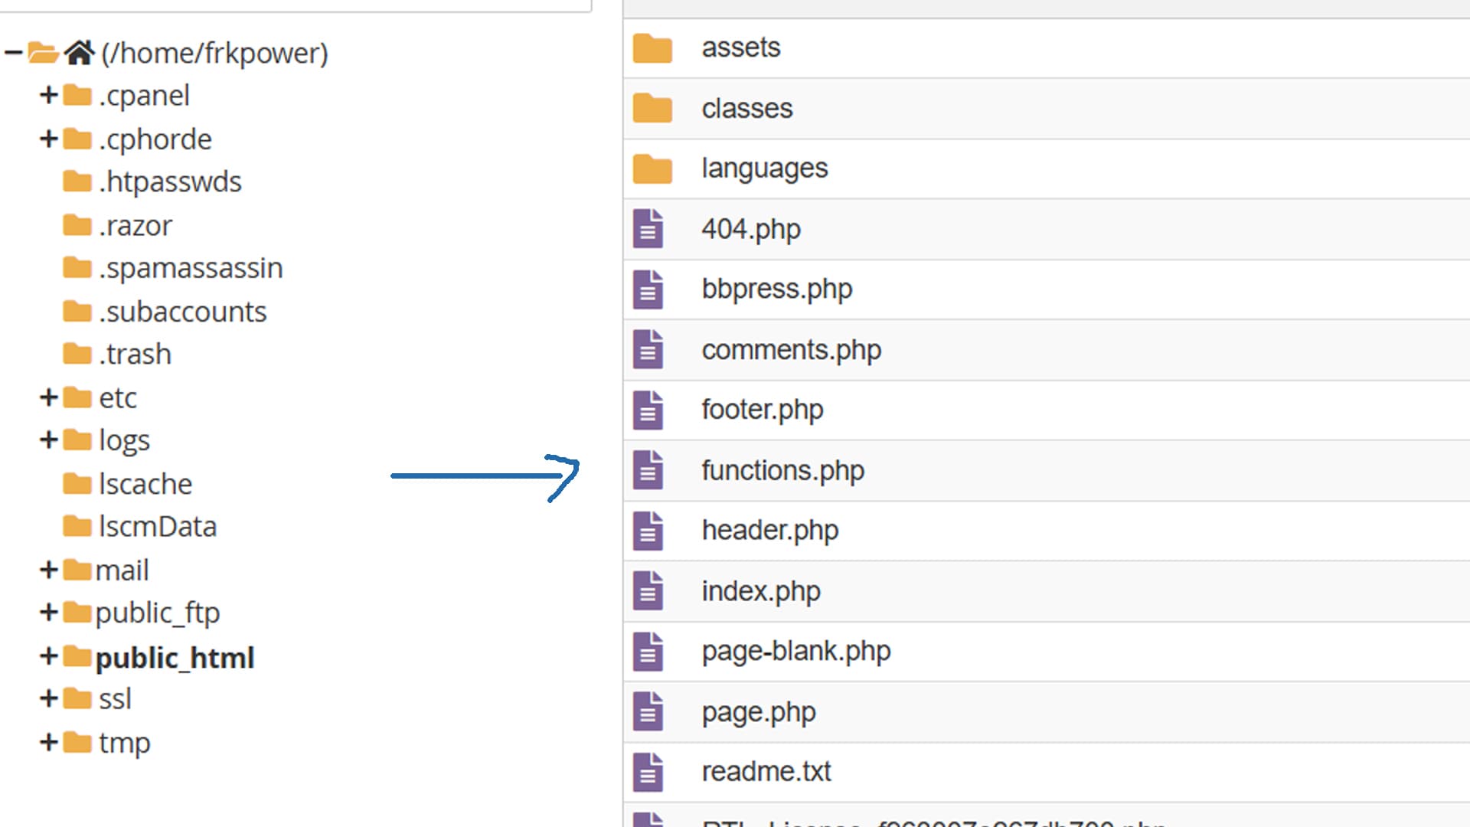Screen dimensions: 1470x827
Task: Select .spamassassin in the folder tree
Action: (191, 269)
